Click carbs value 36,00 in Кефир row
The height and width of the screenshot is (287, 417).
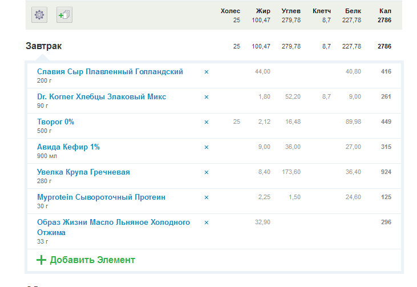[x=293, y=147]
